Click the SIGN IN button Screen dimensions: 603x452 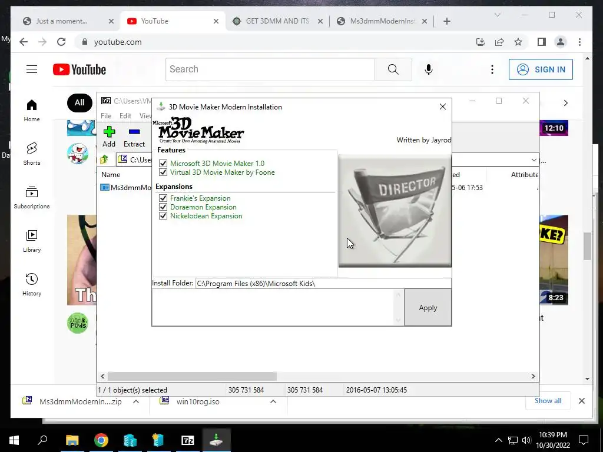tap(541, 69)
